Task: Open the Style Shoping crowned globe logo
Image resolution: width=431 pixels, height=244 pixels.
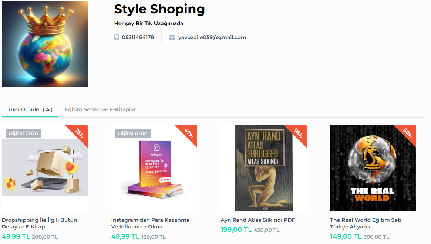Action: (45, 44)
